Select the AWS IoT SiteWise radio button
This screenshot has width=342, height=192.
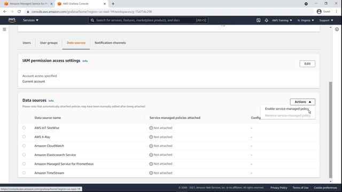[x=24, y=128]
